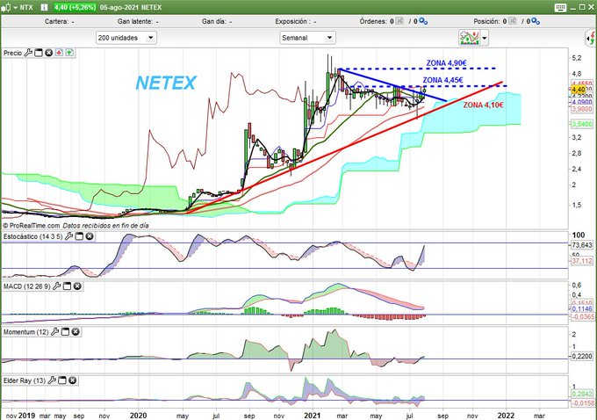The height and width of the screenshot is (420, 597).
Task: Close the Precio panel
Action: click(x=49, y=53)
